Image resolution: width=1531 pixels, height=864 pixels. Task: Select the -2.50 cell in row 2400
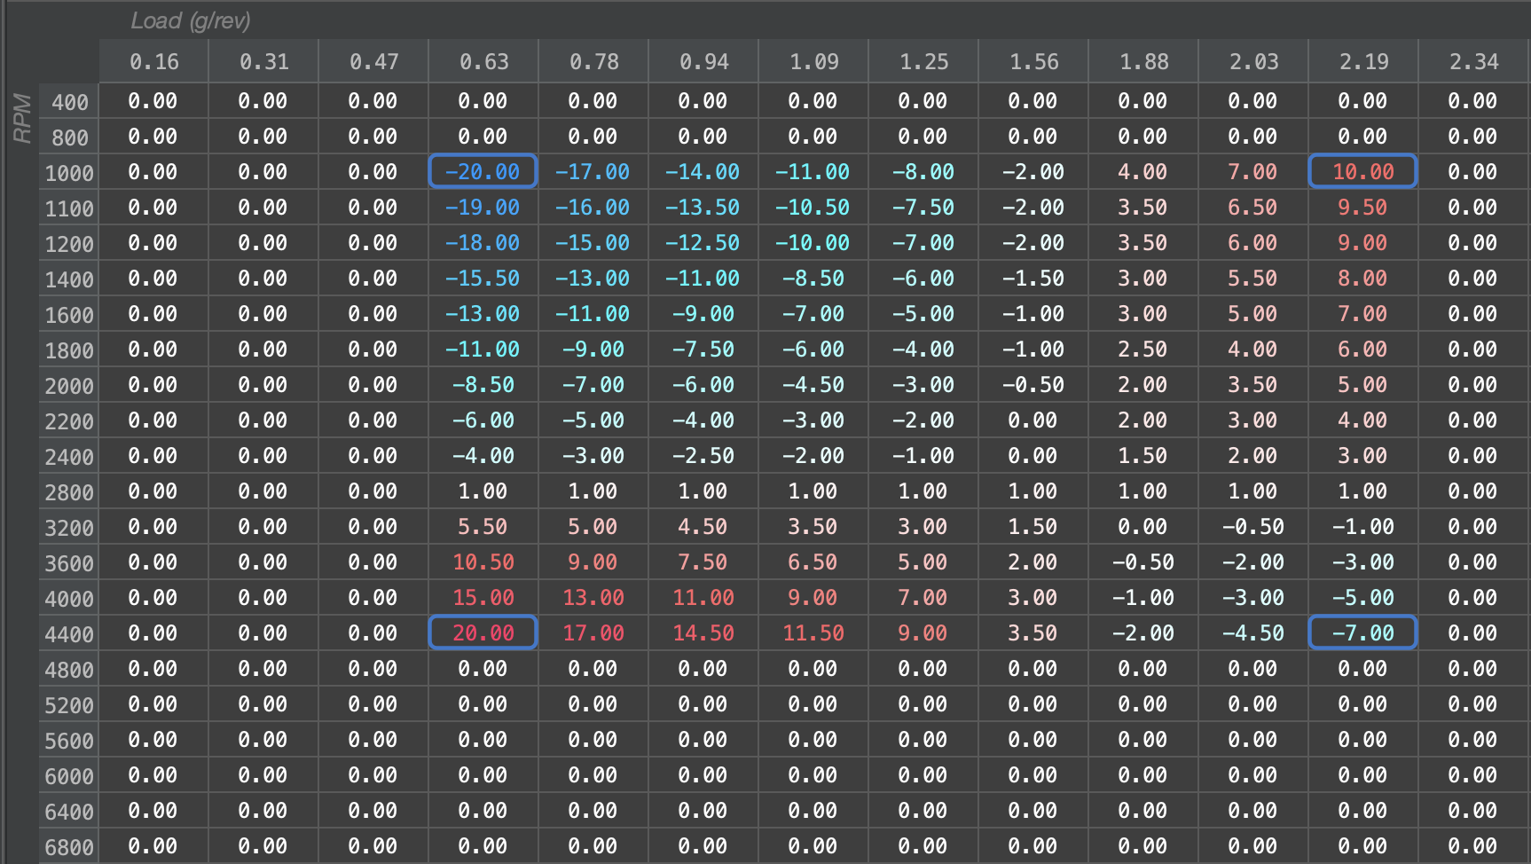(703, 455)
